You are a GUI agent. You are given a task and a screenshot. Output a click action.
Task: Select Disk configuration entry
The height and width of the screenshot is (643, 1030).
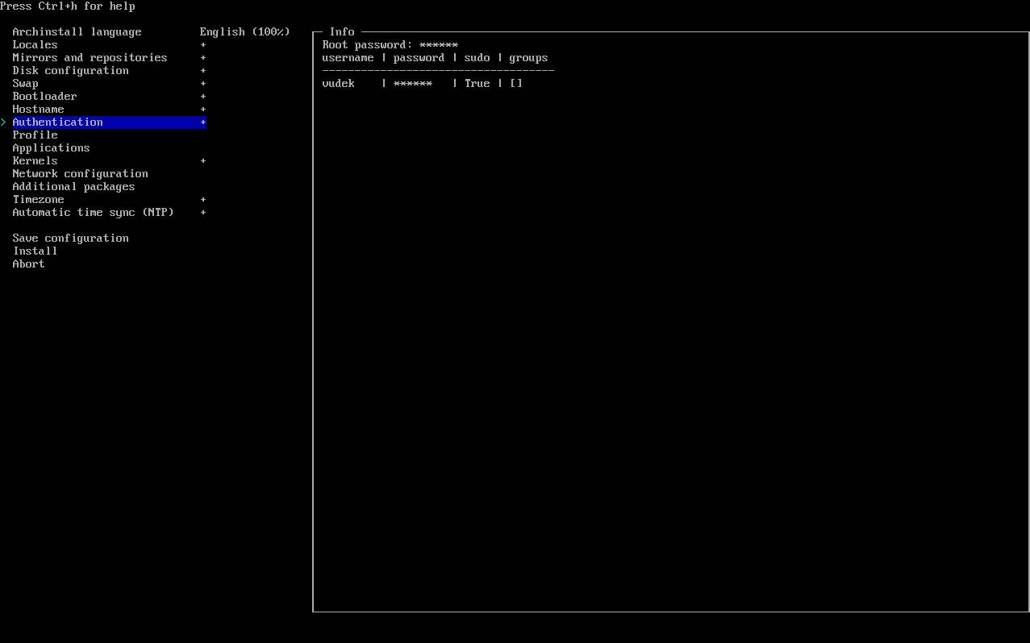[x=71, y=71]
